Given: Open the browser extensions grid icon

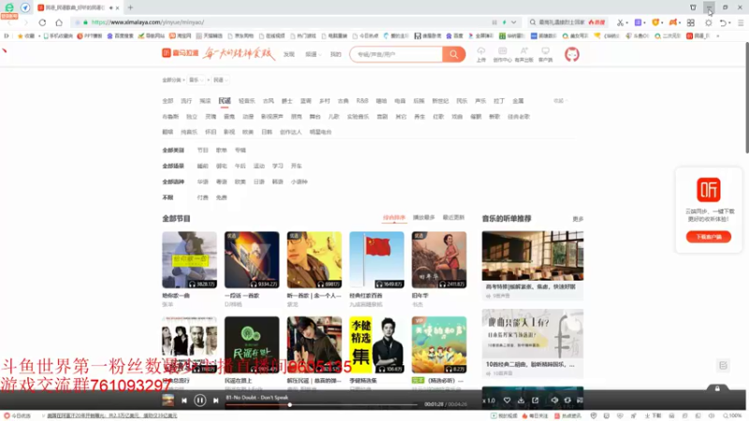Looking at the screenshot, I should click(691, 22).
